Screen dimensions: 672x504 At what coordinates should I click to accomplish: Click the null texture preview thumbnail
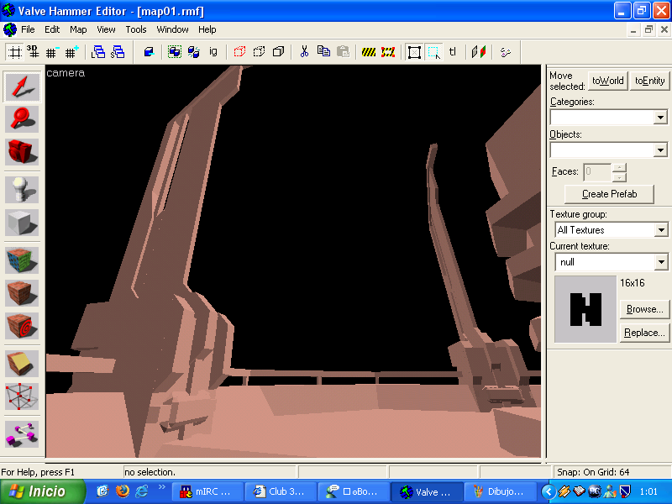click(x=585, y=309)
